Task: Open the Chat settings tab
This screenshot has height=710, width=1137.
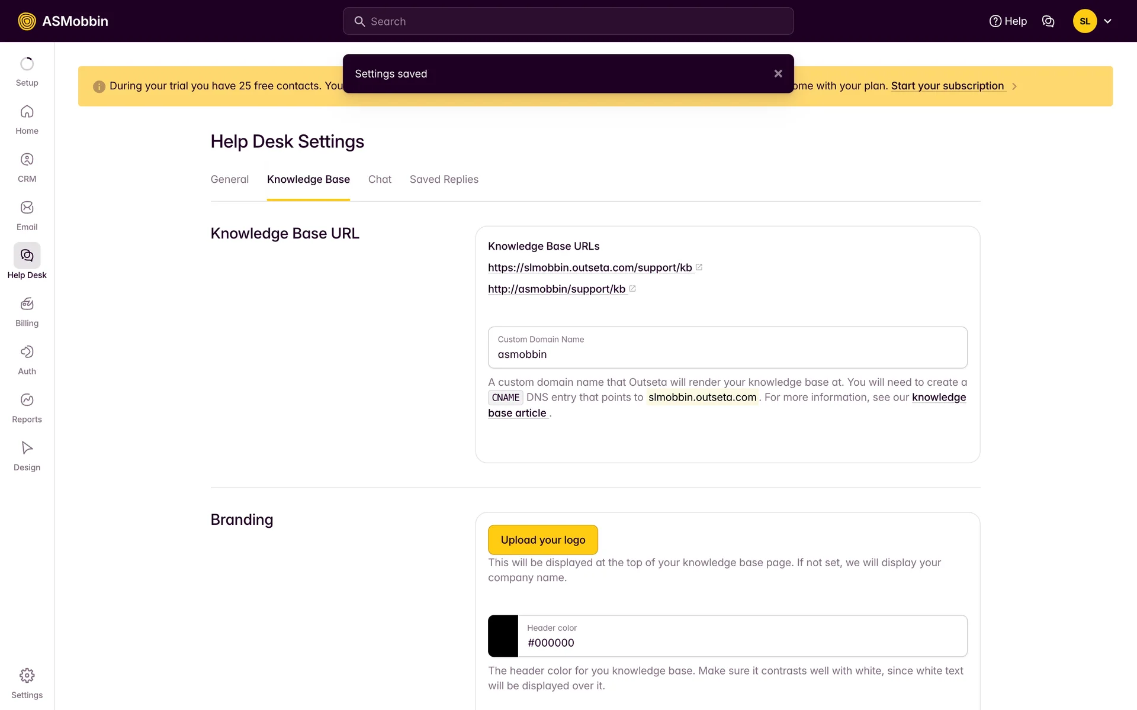Action: coord(380,179)
